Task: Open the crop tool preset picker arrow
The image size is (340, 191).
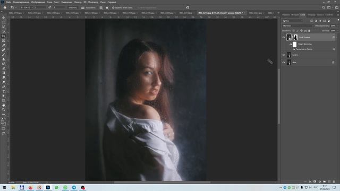Action: [x=16, y=7]
